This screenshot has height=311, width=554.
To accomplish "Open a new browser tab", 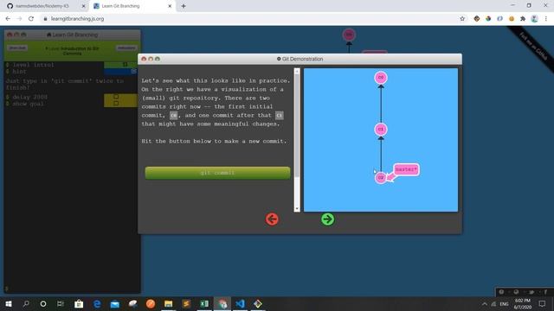I will point(184,6).
